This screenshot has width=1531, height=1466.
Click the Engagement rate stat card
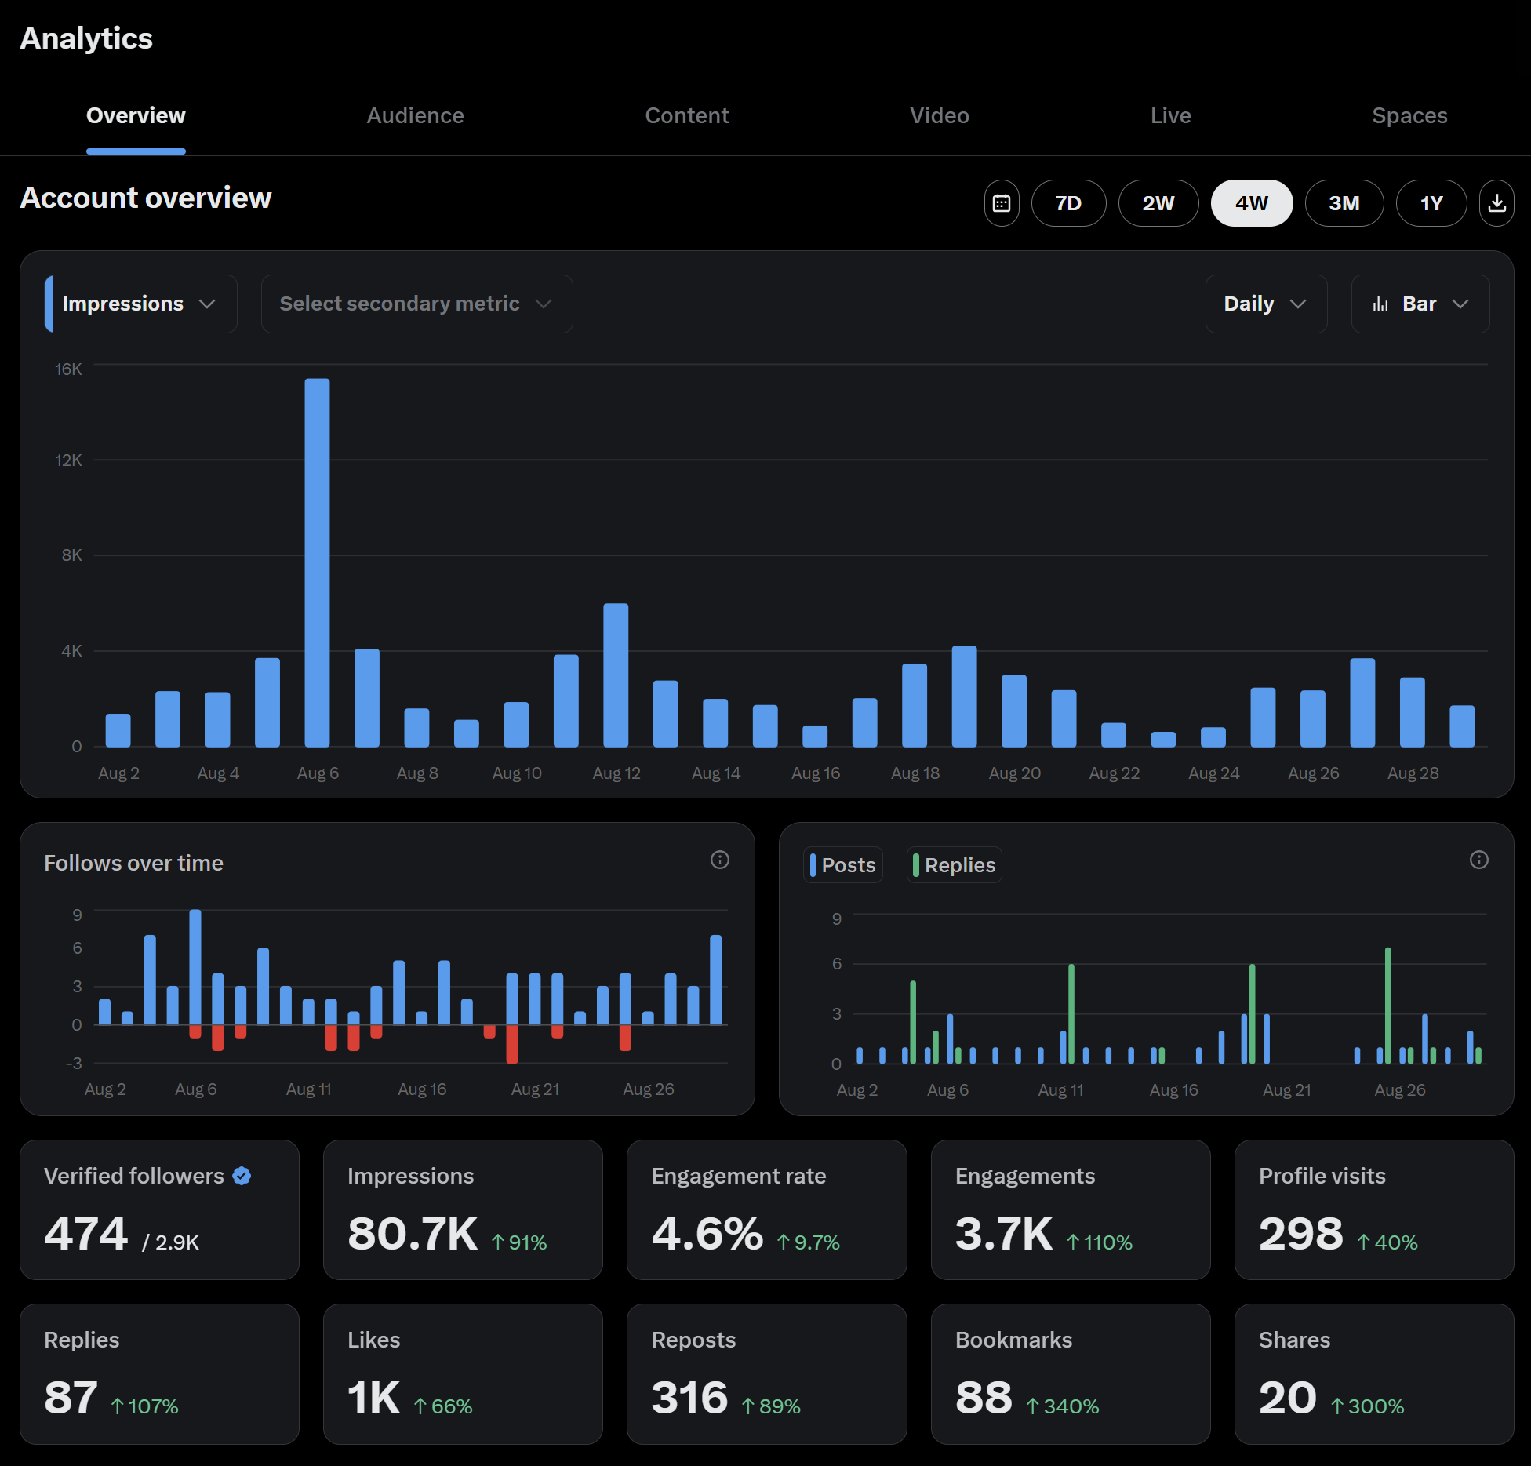tap(766, 1209)
